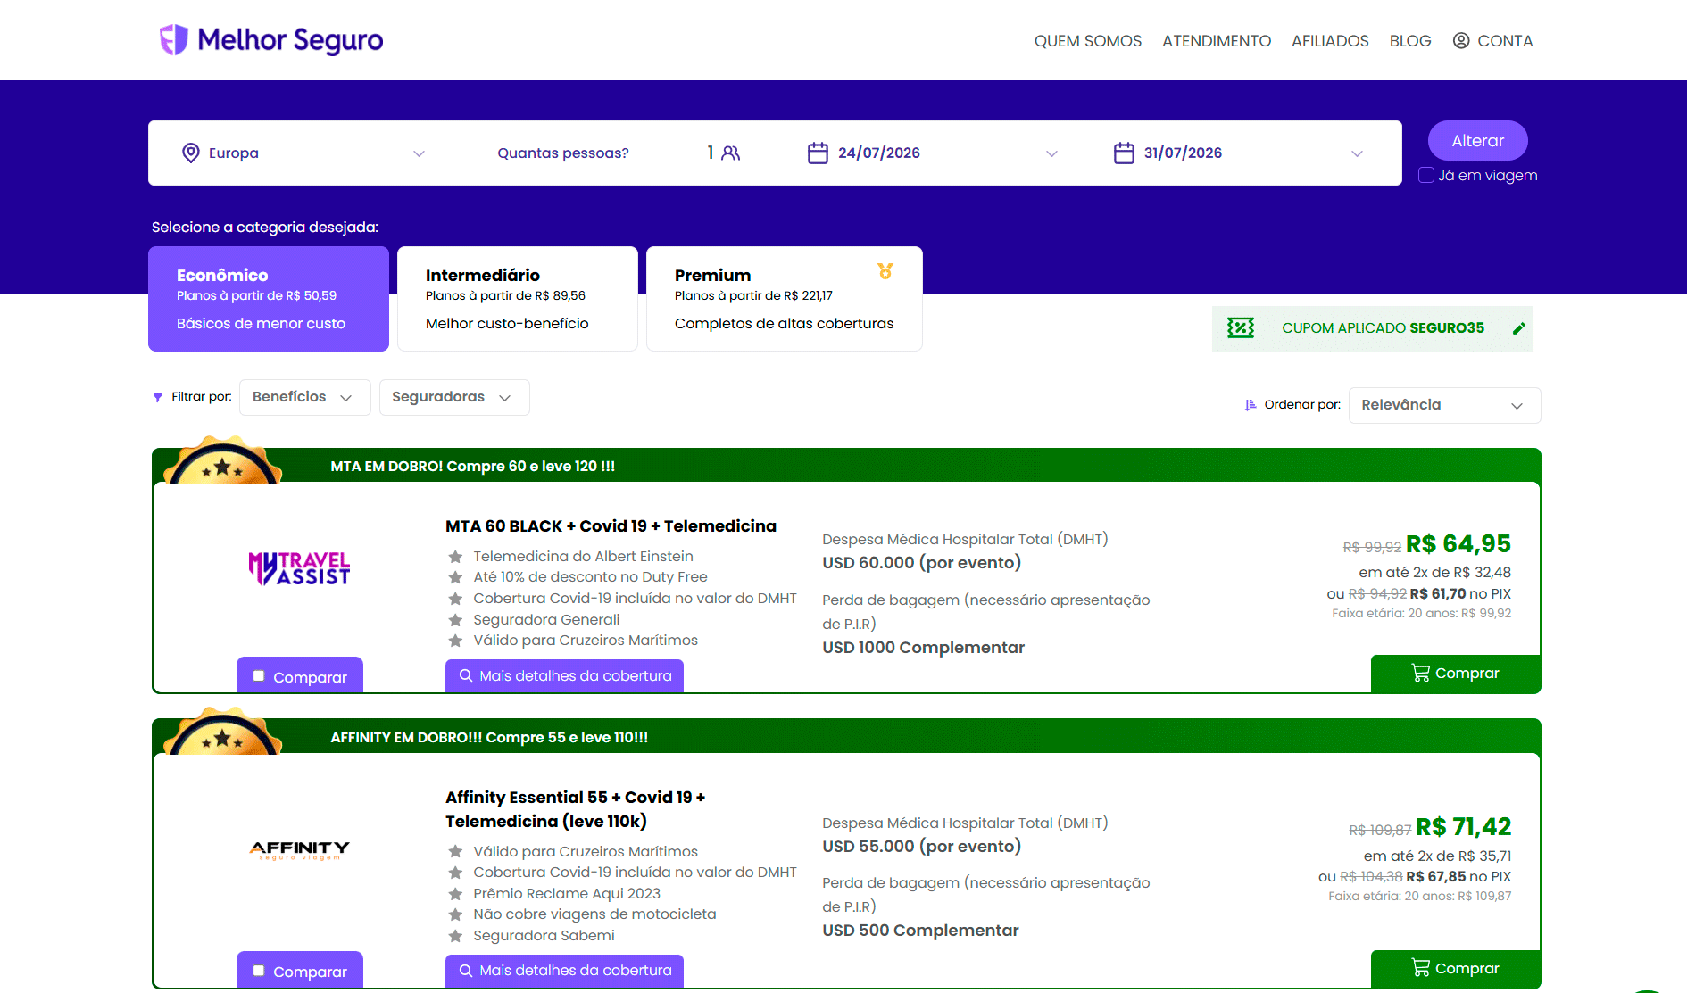The image size is (1687, 993).
Task: Expand the Europa destination dropdown
Action: [x=419, y=153]
